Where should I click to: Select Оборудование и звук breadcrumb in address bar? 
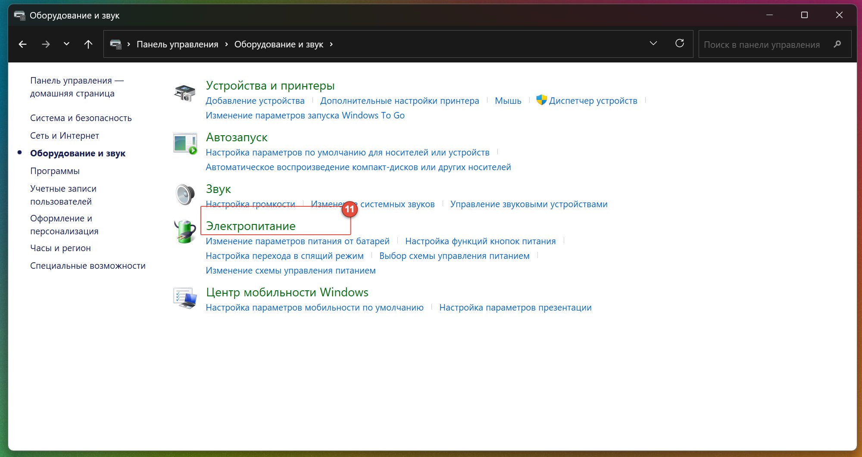[x=279, y=44]
